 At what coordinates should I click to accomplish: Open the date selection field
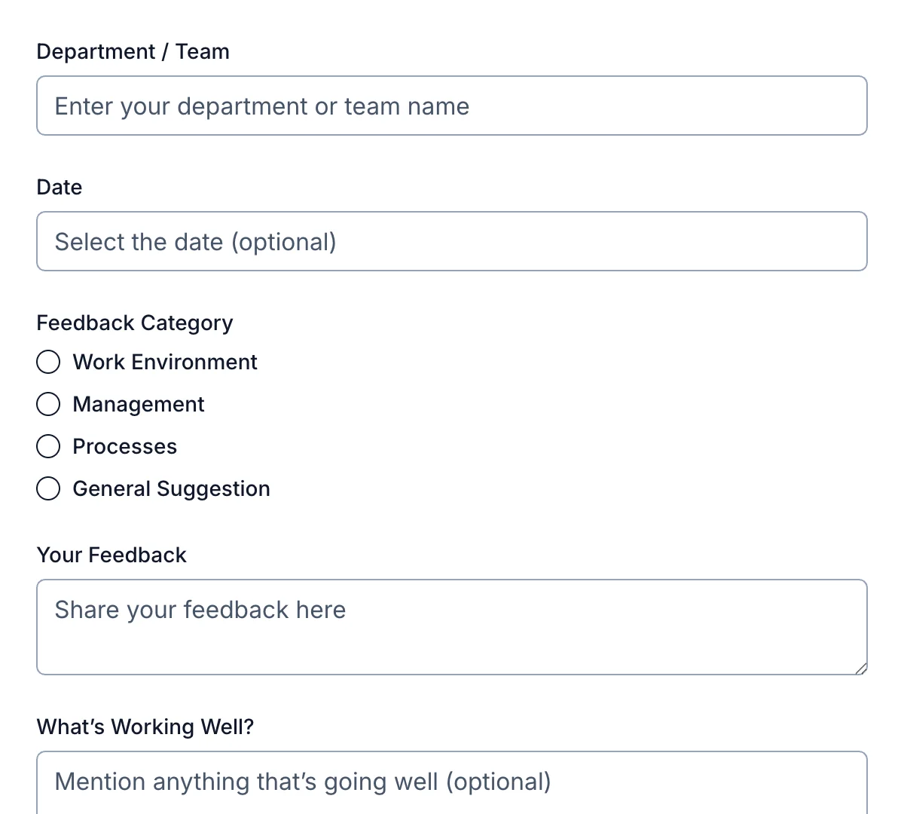coord(452,241)
